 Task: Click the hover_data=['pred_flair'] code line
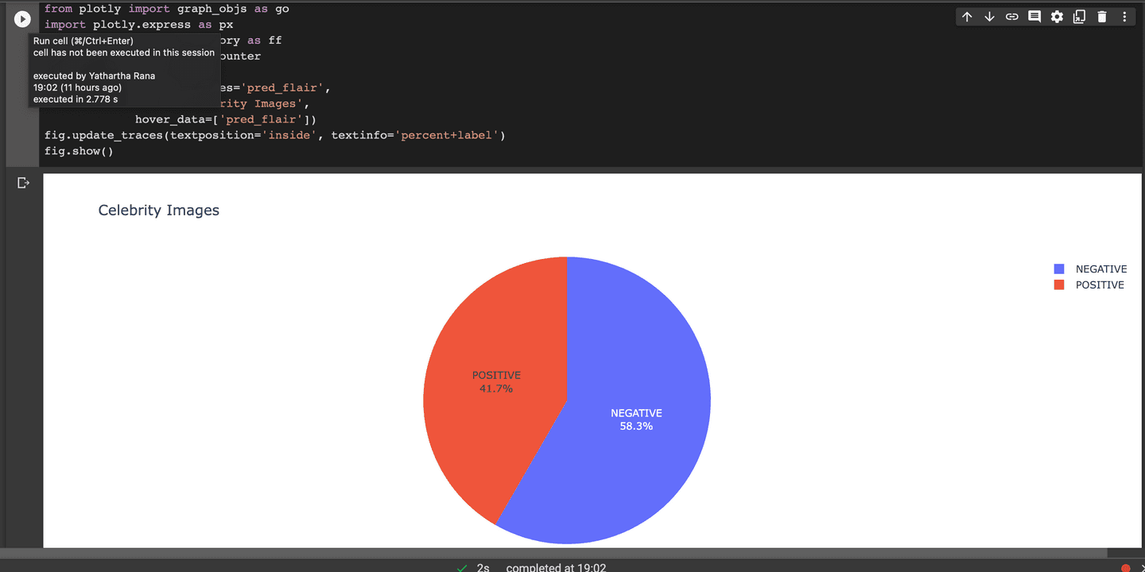coord(226,119)
